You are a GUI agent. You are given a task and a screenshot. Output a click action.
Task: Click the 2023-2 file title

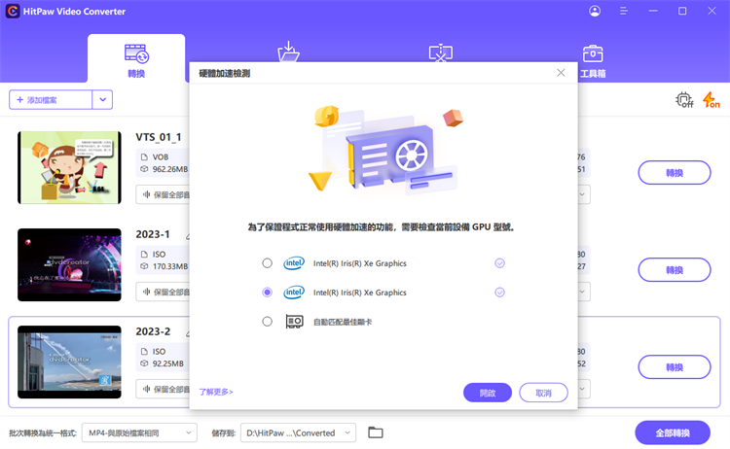(x=153, y=331)
